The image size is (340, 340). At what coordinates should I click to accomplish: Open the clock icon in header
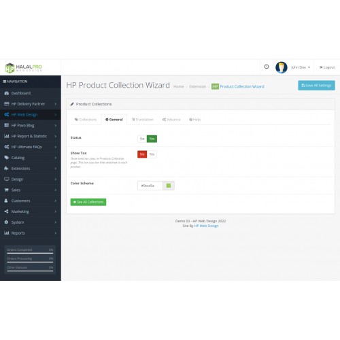point(267,67)
